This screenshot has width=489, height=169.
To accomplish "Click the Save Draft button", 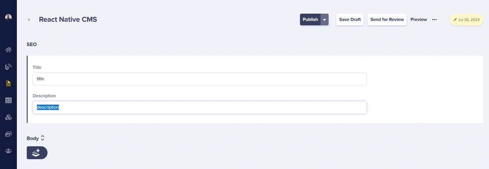I will click(x=350, y=19).
